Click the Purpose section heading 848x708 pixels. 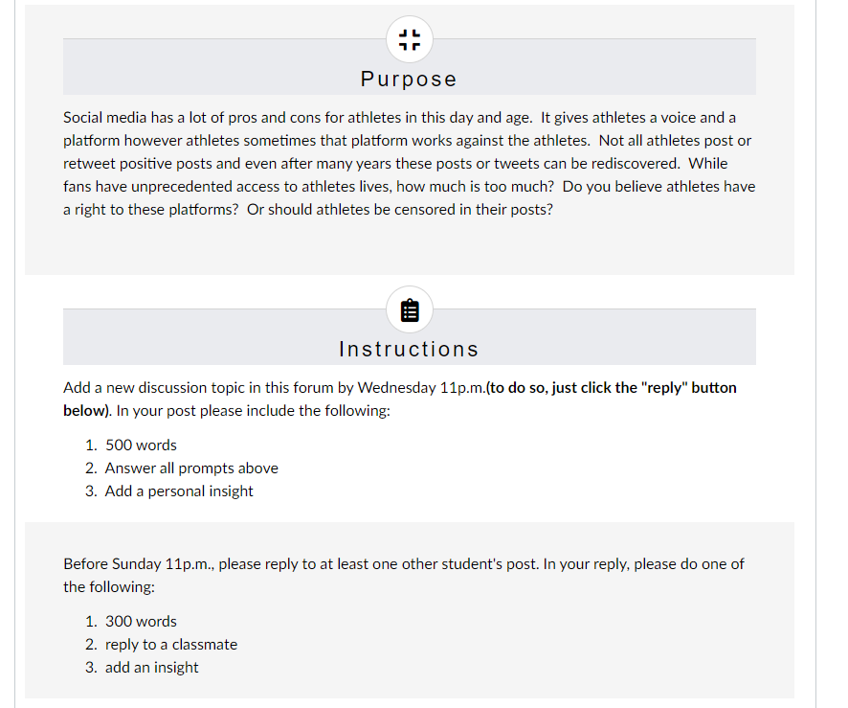pyautogui.click(x=409, y=79)
